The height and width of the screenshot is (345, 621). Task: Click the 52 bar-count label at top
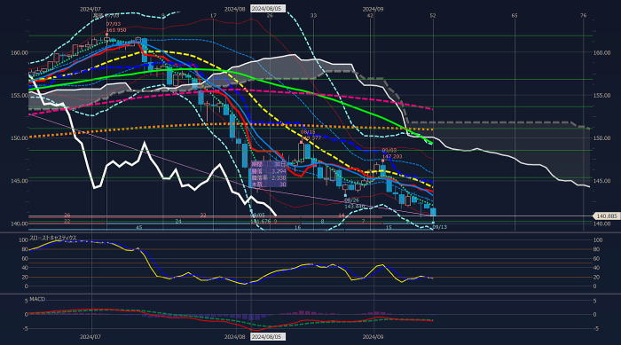point(433,15)
